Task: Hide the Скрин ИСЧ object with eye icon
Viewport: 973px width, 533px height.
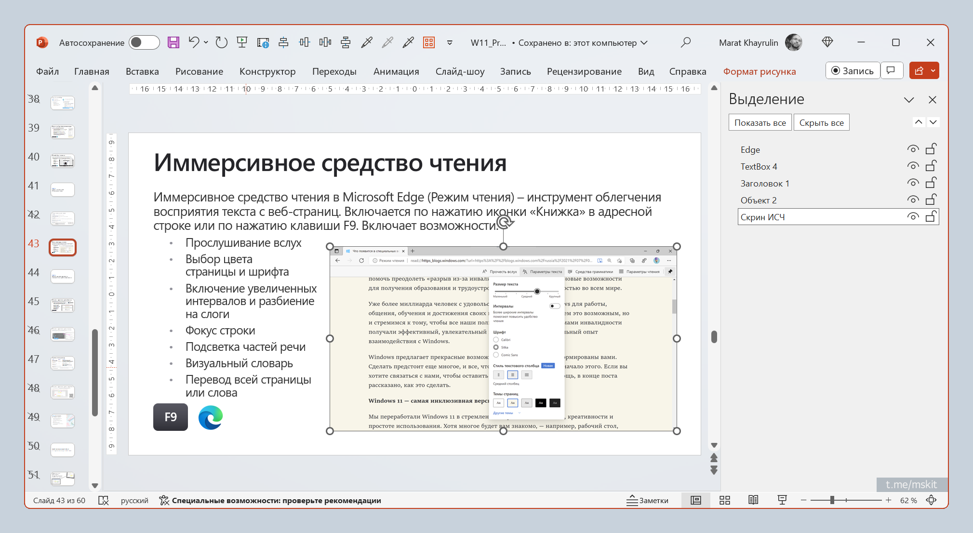Action: (x=913, y=217)
